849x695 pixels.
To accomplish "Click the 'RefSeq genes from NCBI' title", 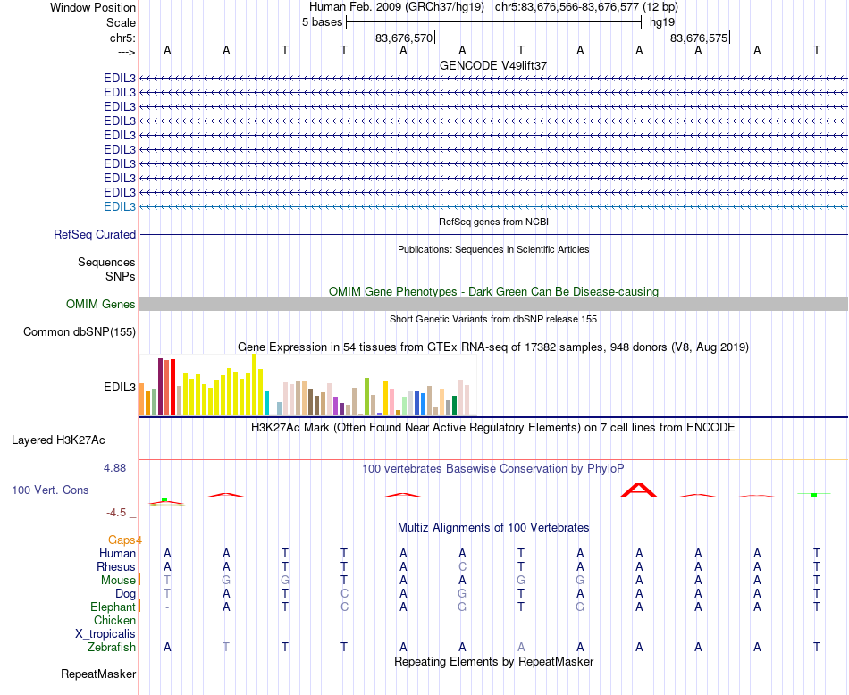I will [x=494, y=222].
